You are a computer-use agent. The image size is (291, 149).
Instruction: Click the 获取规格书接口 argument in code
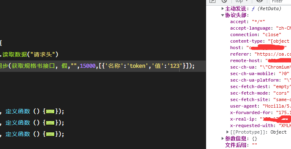click(x=33, y=66)
